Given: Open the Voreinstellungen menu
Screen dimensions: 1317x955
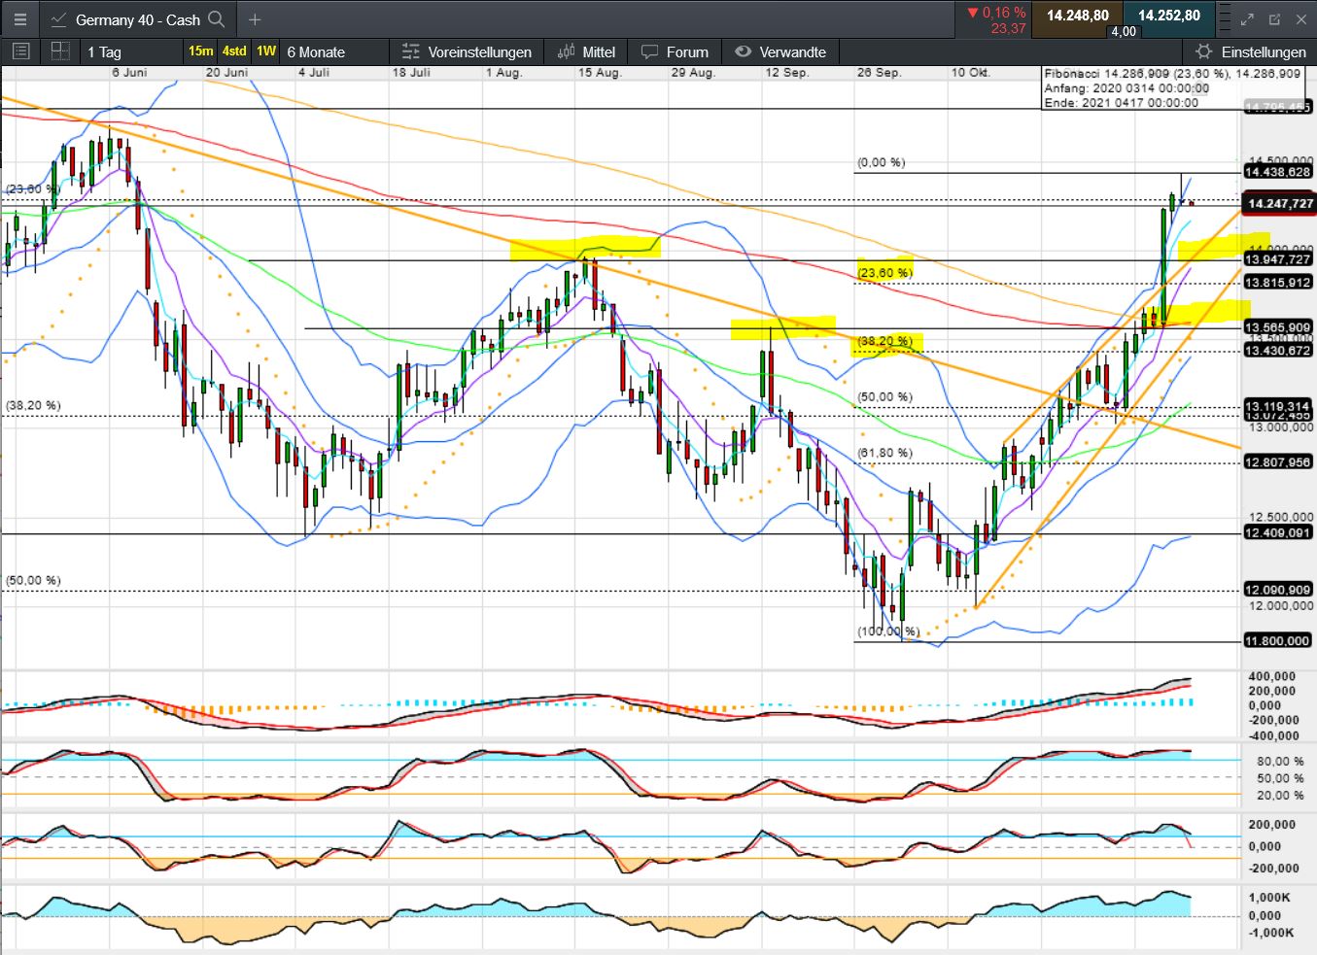Looking at the screenshot, I should click(x=468, y=52).
